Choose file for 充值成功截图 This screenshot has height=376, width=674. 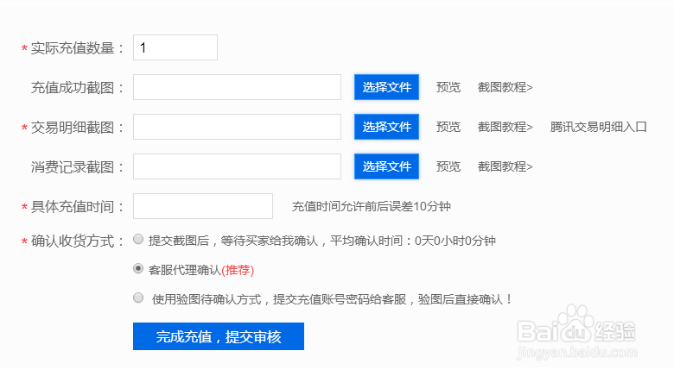tap(386, 87)
